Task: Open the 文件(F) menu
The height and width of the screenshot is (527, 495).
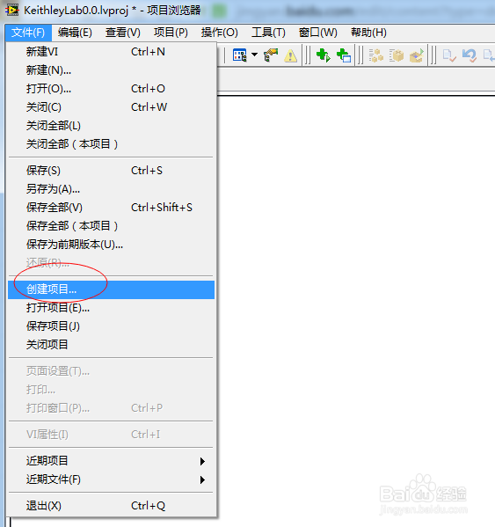Action: pos(28,33)
